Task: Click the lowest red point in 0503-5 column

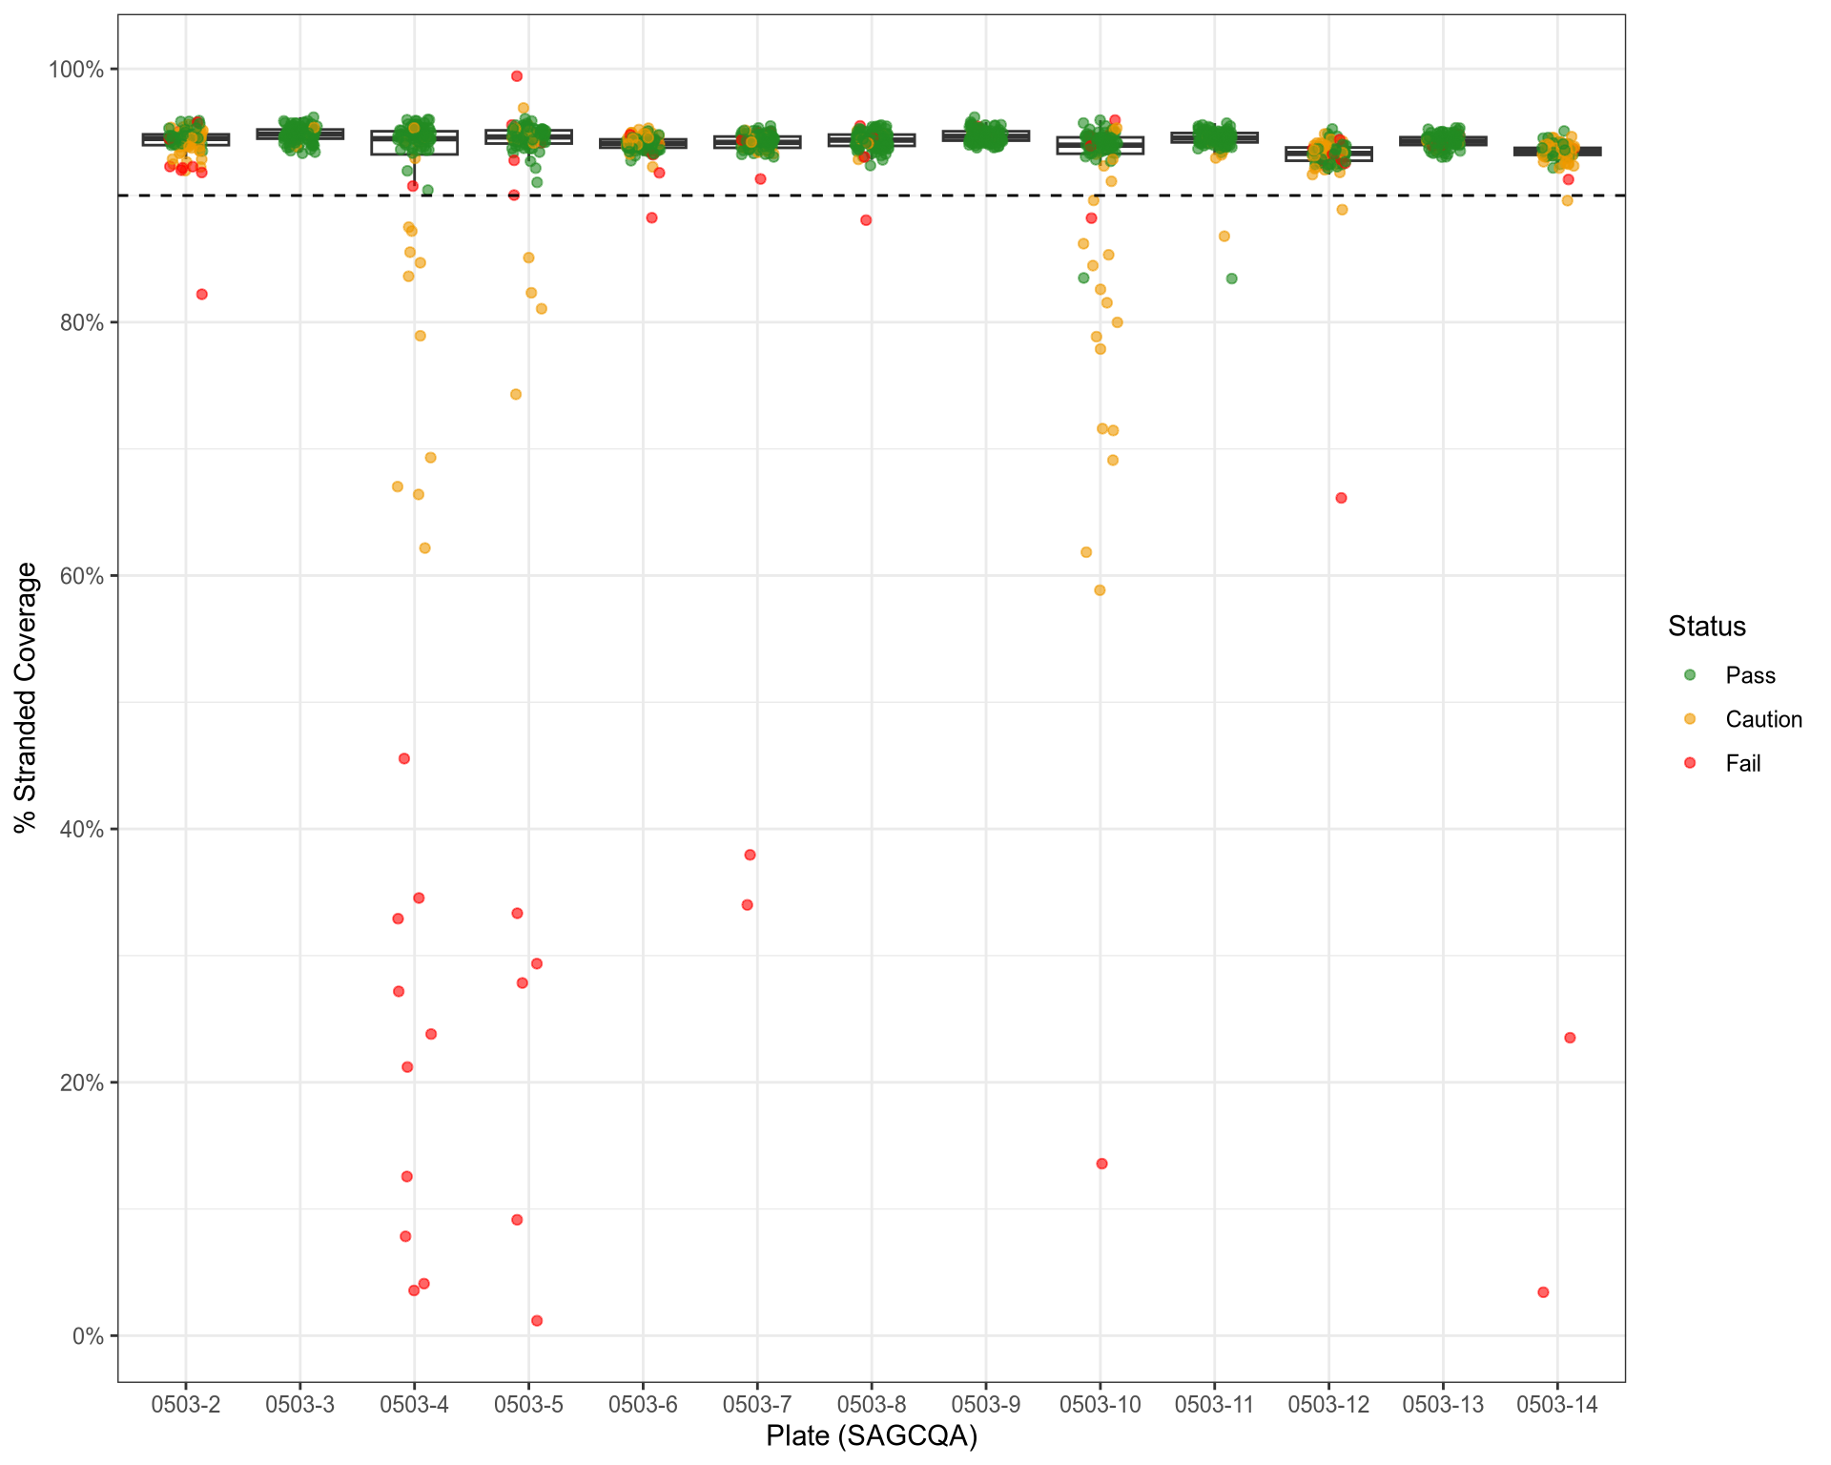Action: click(537, 1321)
